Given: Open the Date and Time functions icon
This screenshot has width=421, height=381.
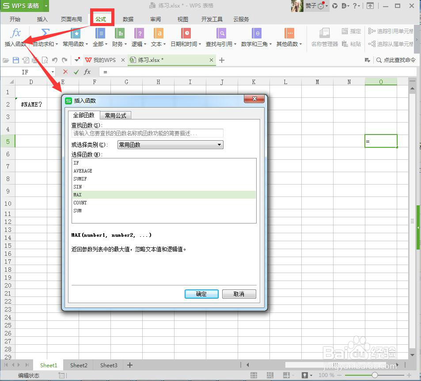Looking at the screenshot, I should pyautogui.click(x=186, y=33).
